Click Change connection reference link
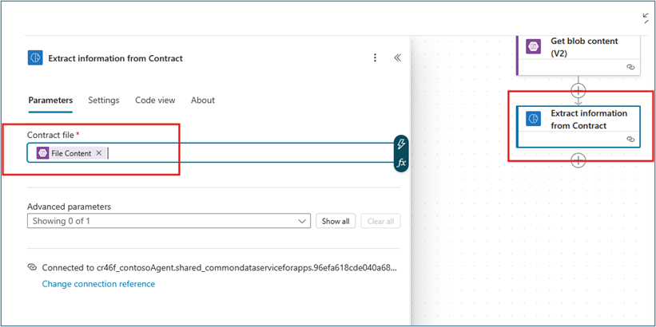Screen dimensions: 656x327 [x=98, y=284]
